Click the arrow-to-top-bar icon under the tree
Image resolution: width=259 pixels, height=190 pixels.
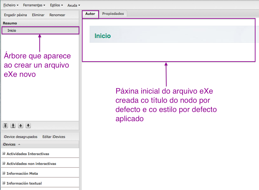click(5, 126)
